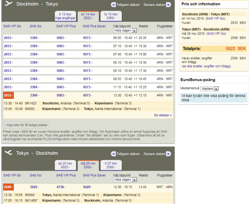Click the later-date arrow for Stockholm - Tokyo
The image size is (249, 204).
click(x=169, y=5)
